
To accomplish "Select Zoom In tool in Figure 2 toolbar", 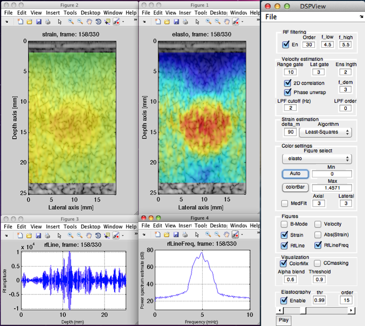I will 71,22.
